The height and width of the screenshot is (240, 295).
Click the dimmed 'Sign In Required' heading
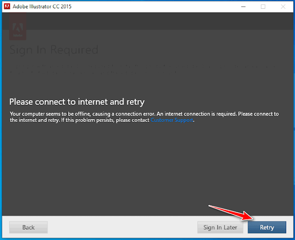pos(54,50)
